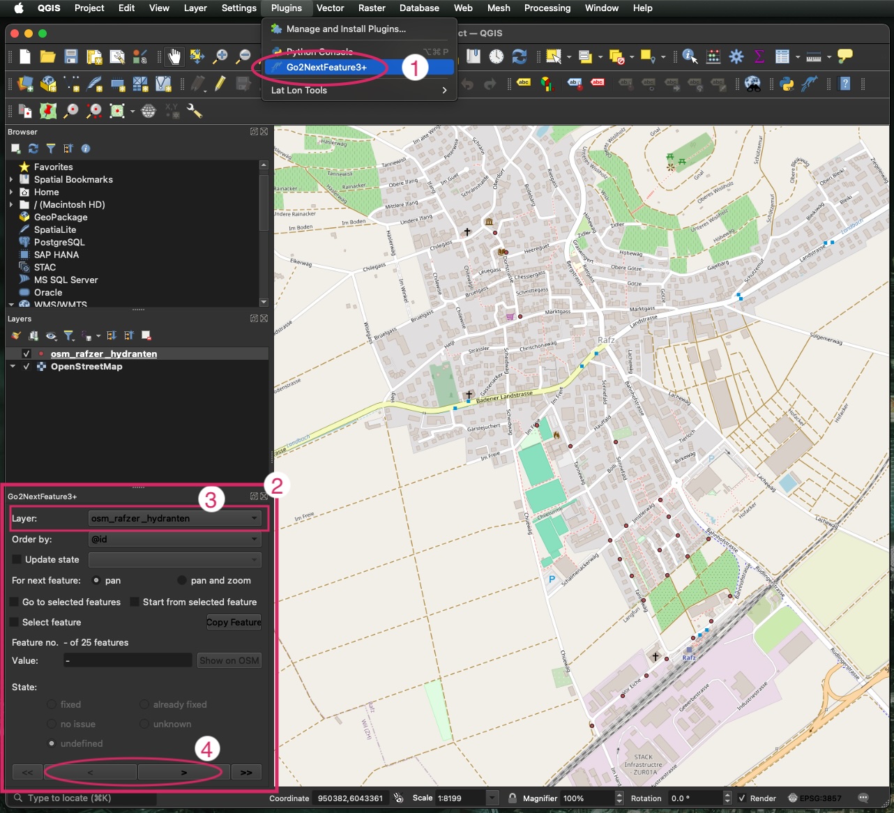Open the Statistical Summary sigma icon

point(759,56)
